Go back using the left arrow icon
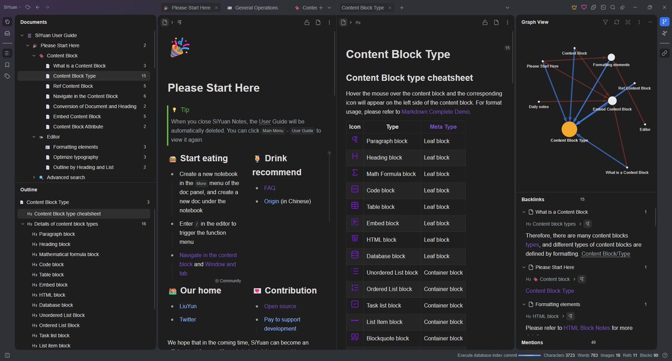Viewport: 672px width, 361px height. 37,8
